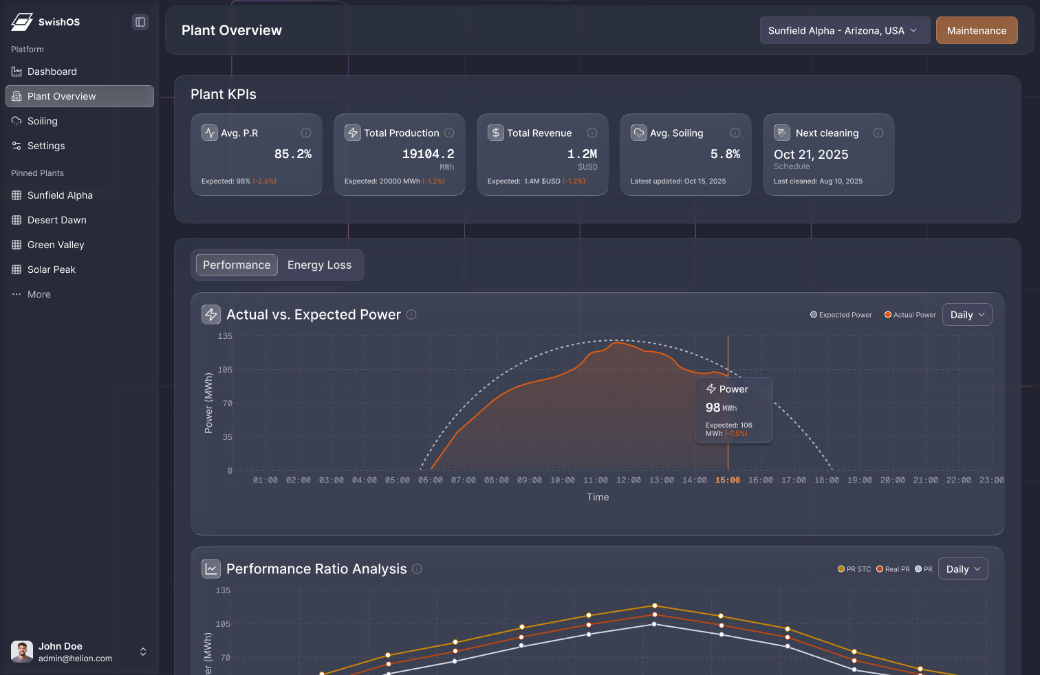
Task: Click the PR STC legend dot
Action: coord(841,569)
